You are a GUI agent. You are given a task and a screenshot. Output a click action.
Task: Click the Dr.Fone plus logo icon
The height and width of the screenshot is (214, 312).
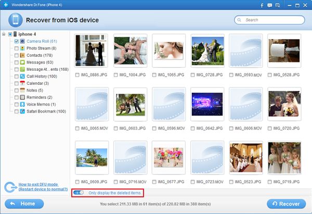click(x=6, y=5)
